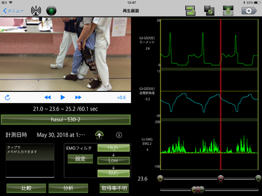262x196 pixels.
Task: Tap the 計測日時 label
Action: pyautogui.click(x=16, y=135)
